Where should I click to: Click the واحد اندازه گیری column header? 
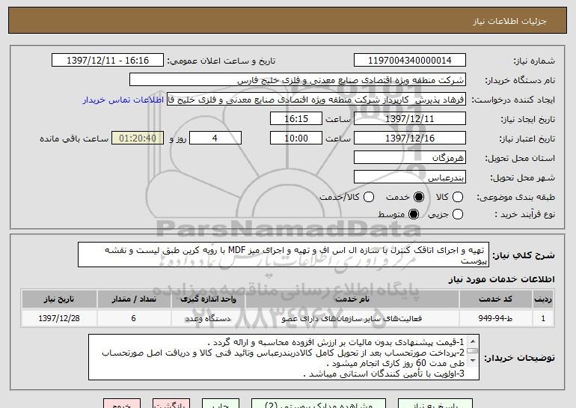click(x=208, y=299)
